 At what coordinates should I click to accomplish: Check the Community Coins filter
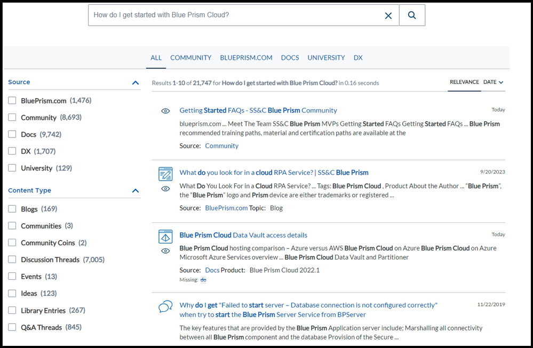tap(12, 242)
